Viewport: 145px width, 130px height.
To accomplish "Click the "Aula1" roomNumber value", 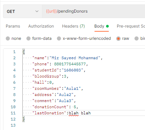I will click(72, 88).
